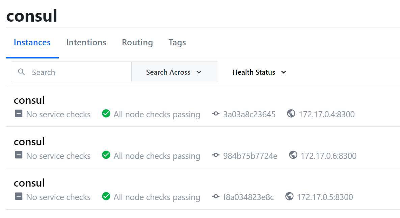Click node icon before 984b75b7724e
The image size is (400, 218).
click(216, 155)
